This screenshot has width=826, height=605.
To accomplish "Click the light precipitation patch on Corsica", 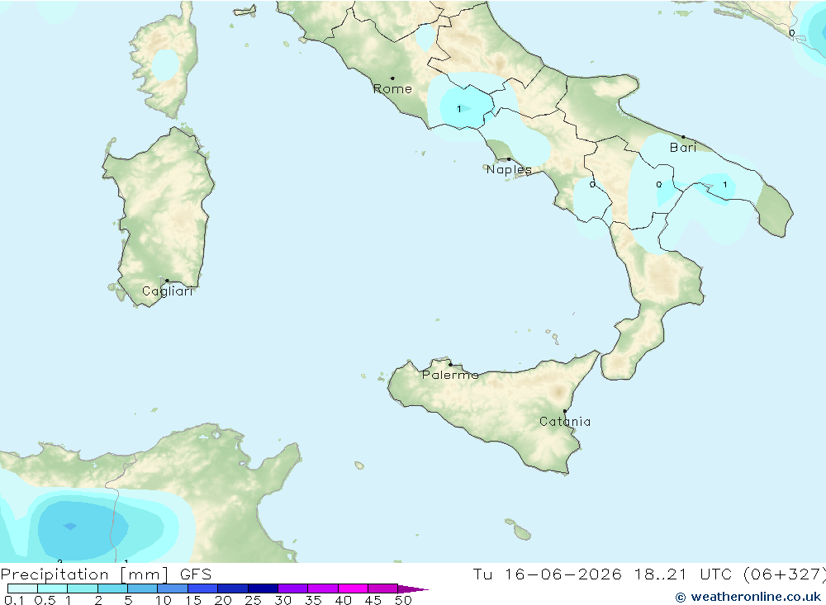I will [165, 64].
